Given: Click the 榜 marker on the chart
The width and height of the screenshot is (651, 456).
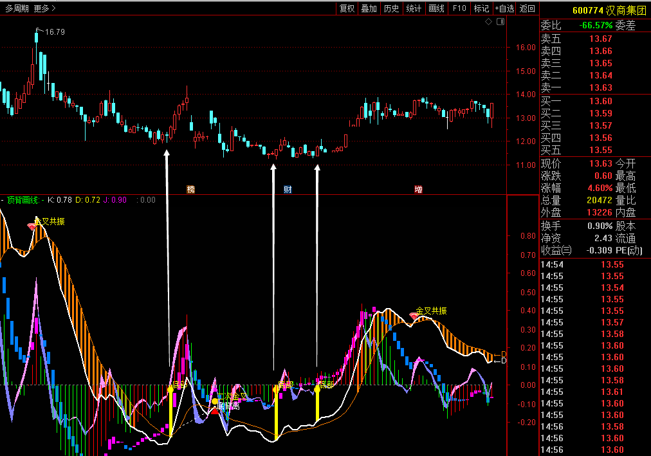Looking at the screenshot, I should tap(190, 190).
